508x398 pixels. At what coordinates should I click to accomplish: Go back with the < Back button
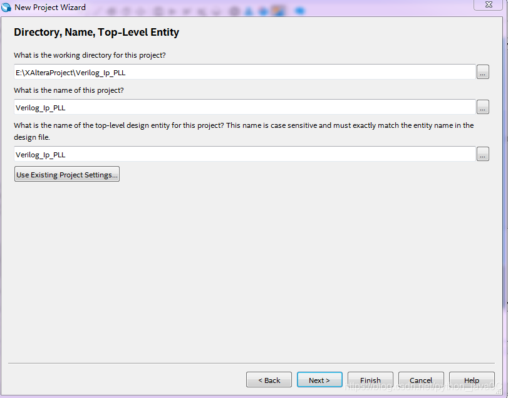[x=269, y=380]
